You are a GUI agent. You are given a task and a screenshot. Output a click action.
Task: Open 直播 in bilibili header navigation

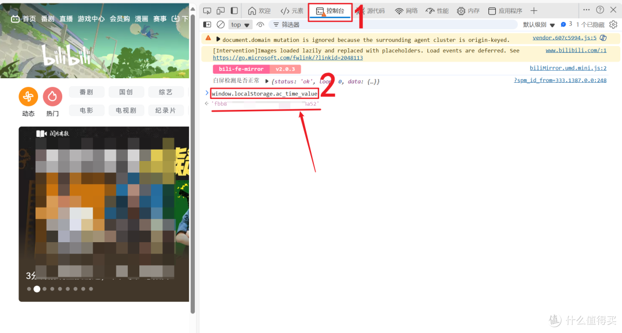click(x=66, y=18)
